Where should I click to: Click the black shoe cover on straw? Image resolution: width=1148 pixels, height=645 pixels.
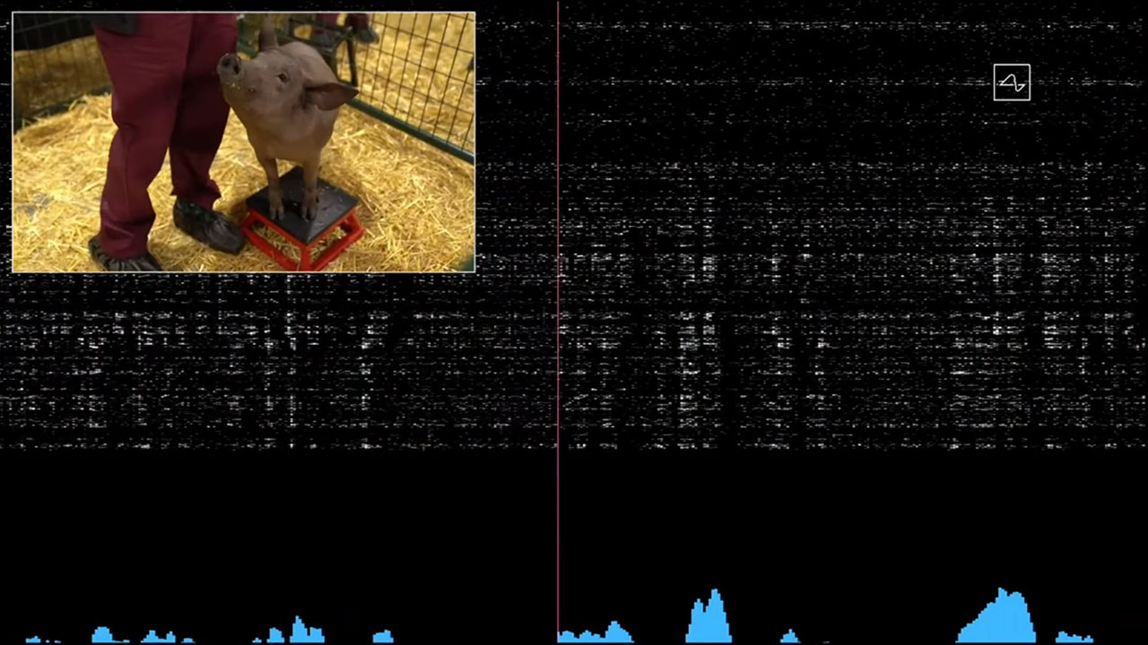(x=208, y=226)
